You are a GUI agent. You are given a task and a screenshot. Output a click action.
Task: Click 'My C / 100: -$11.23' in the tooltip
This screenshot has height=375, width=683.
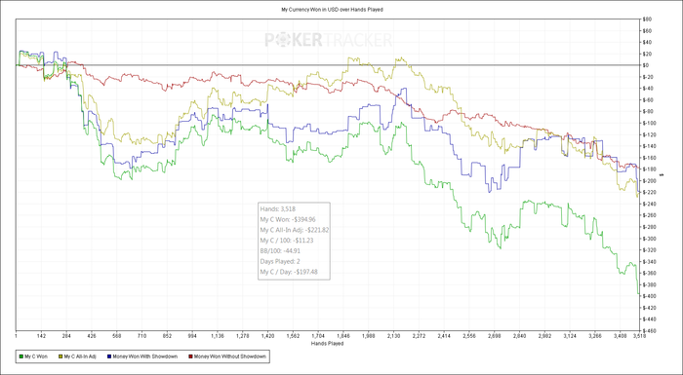tap(287, 241)
